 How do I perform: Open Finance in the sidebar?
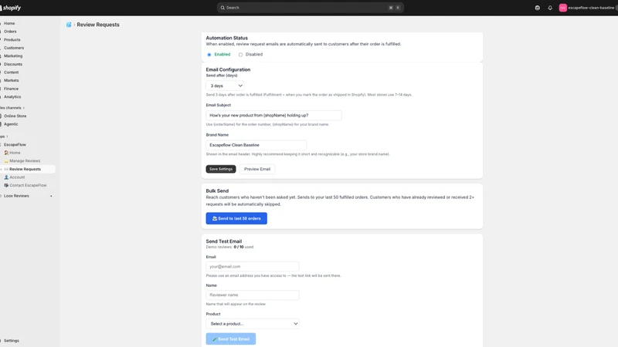11,89
